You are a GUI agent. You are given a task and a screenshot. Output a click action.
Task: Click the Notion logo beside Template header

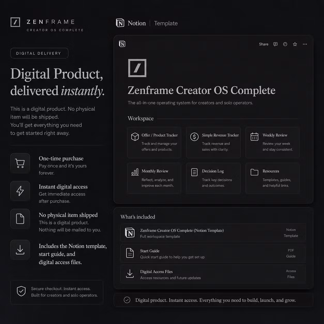click(120, 23)
